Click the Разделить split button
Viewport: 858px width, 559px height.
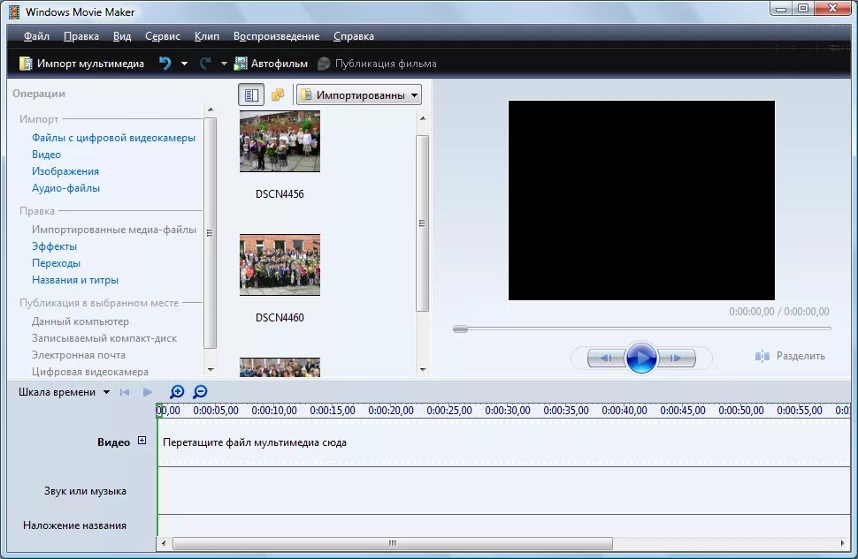790,356
